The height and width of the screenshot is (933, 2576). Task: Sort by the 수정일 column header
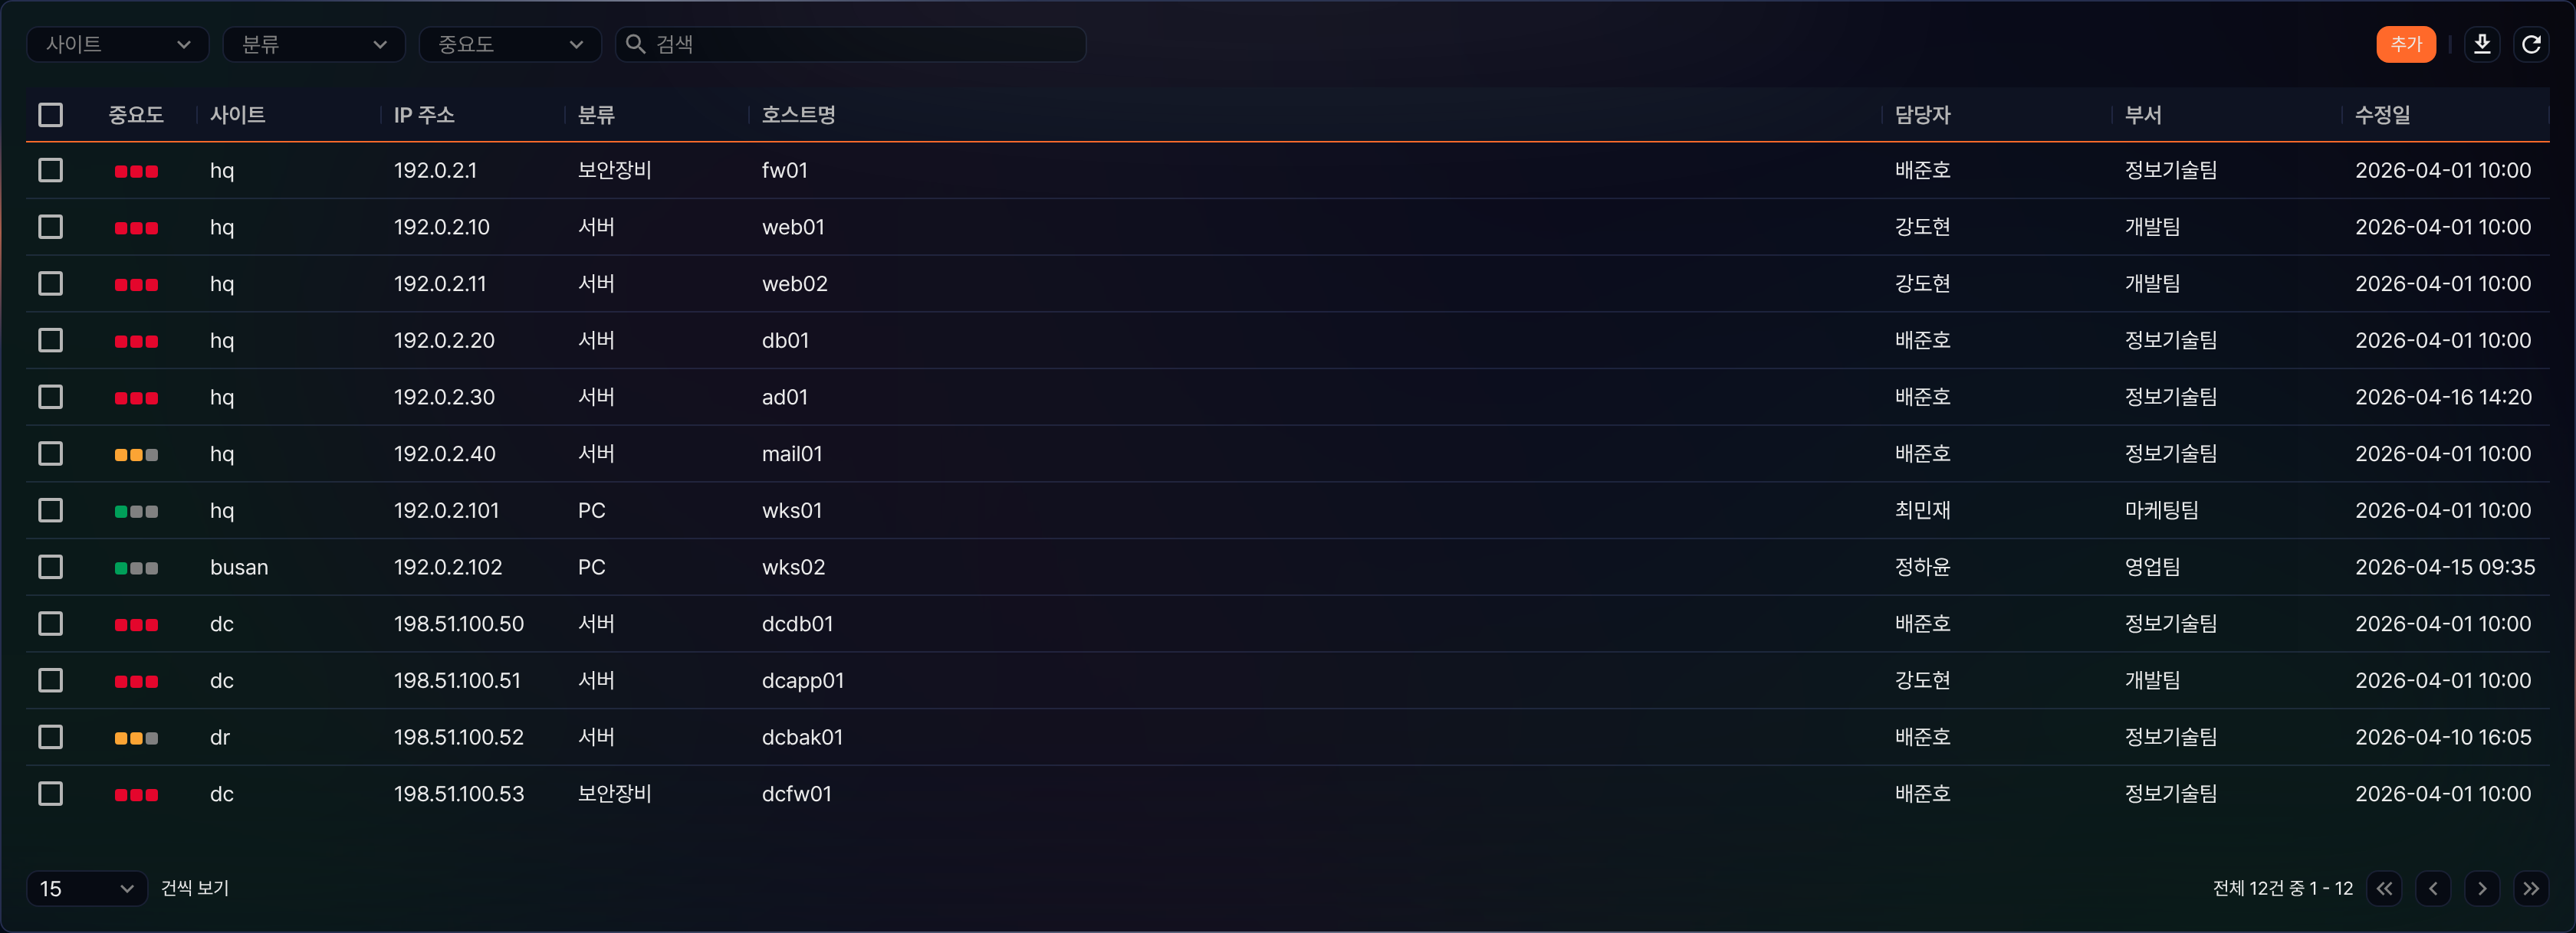[2382, 115]
